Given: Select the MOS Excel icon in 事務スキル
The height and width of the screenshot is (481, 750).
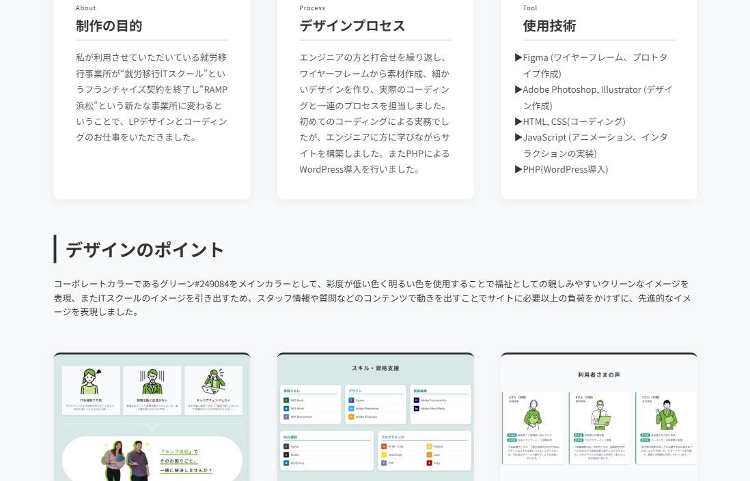Looking at the screenshot, I should click(286, 400).
